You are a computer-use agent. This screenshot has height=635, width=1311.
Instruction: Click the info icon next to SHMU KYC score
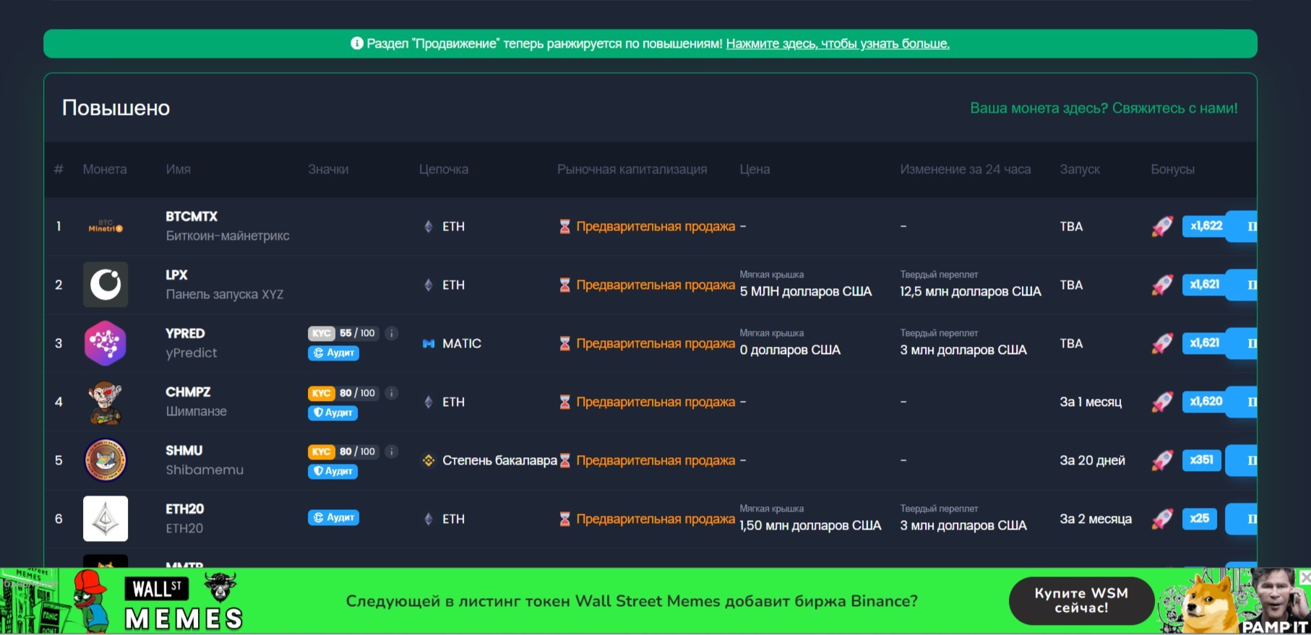392,452
